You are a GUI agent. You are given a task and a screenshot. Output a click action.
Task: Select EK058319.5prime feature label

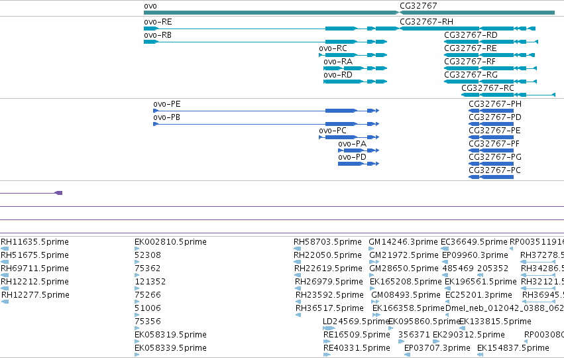coord(170,335)
